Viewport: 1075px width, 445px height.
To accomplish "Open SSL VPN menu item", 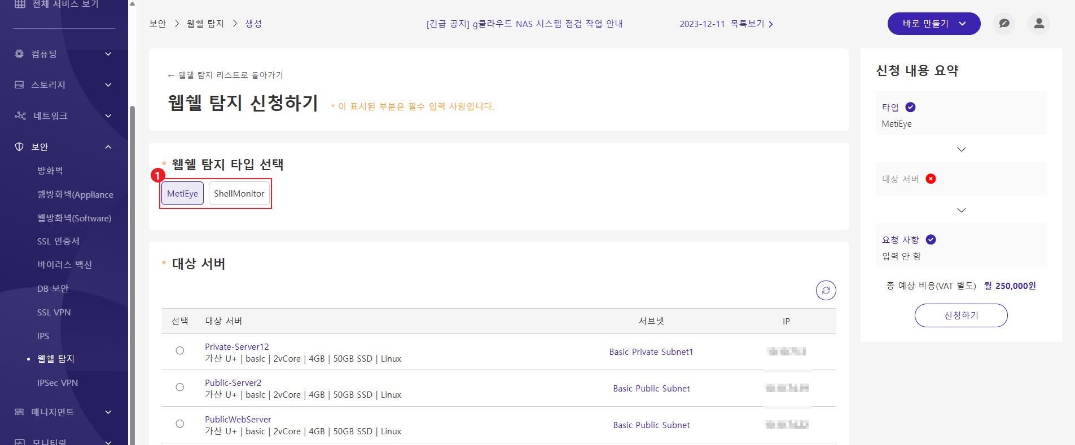I will click(54, 312).
